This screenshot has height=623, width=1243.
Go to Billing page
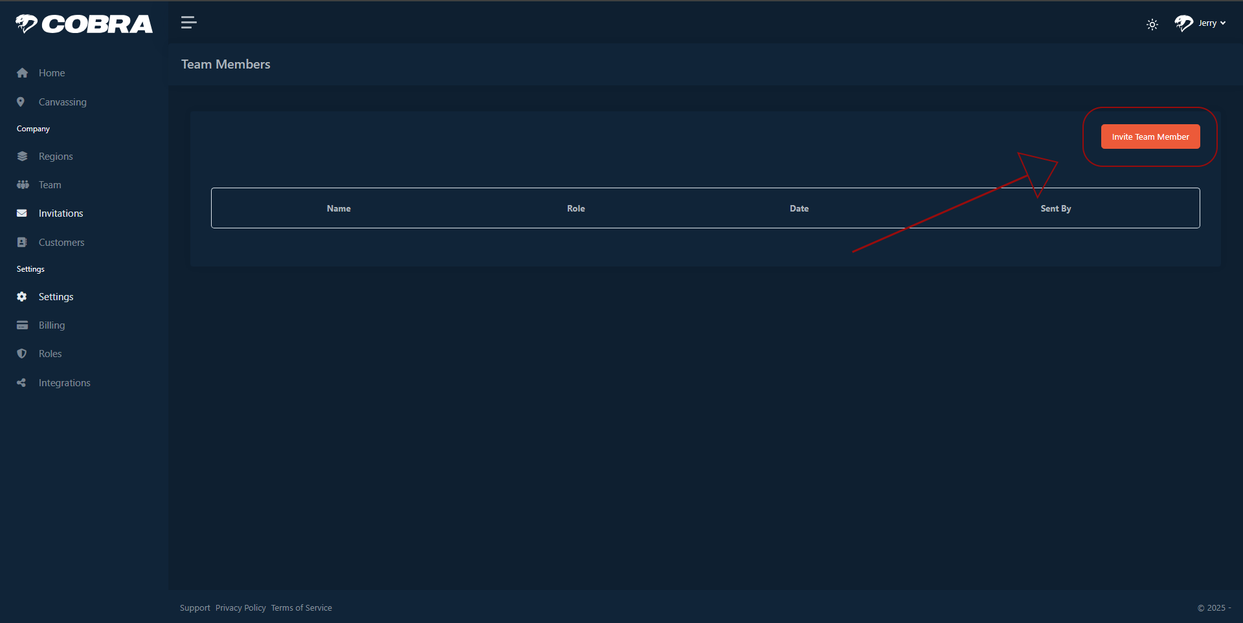(52, 325)
